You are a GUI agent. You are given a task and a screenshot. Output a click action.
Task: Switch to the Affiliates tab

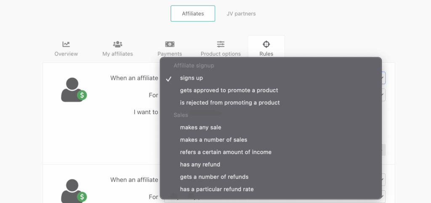(x=193, y=13)
